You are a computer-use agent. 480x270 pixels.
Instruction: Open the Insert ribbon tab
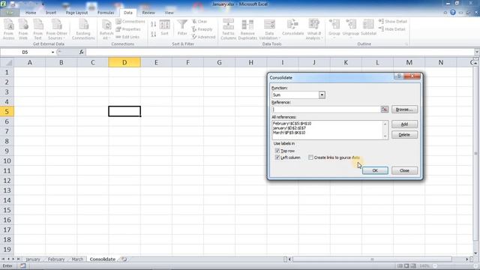51,13
